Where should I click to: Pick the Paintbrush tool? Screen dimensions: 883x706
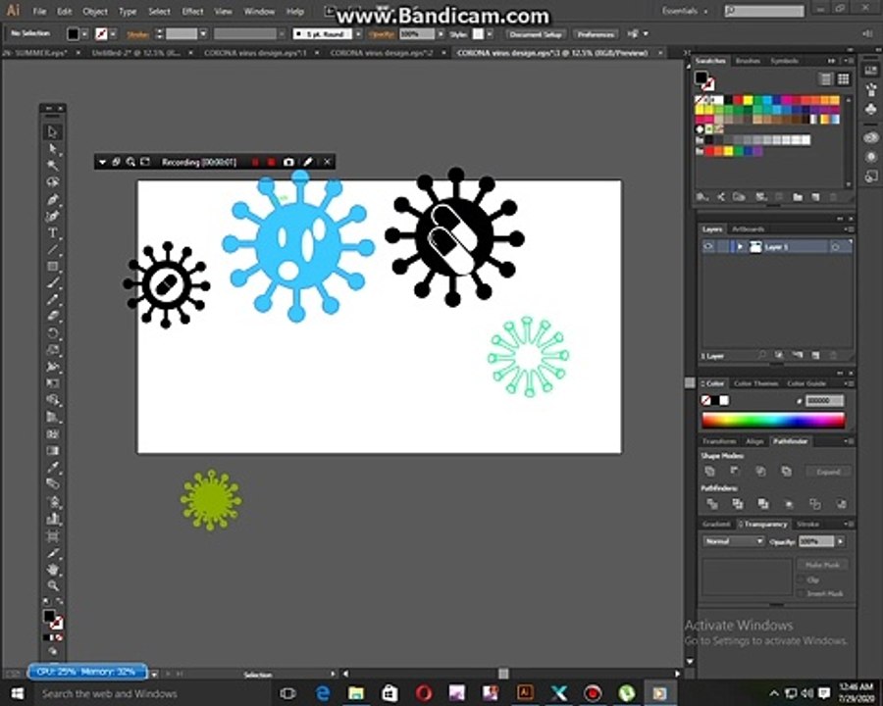click(x=52, y=282)
